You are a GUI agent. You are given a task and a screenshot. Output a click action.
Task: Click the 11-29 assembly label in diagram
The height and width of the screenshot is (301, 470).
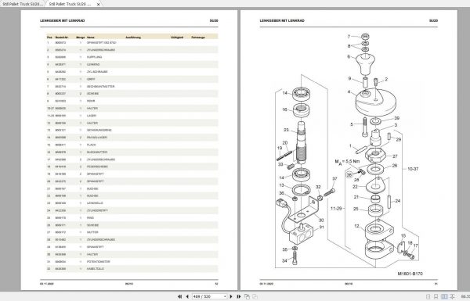point(336,209)
